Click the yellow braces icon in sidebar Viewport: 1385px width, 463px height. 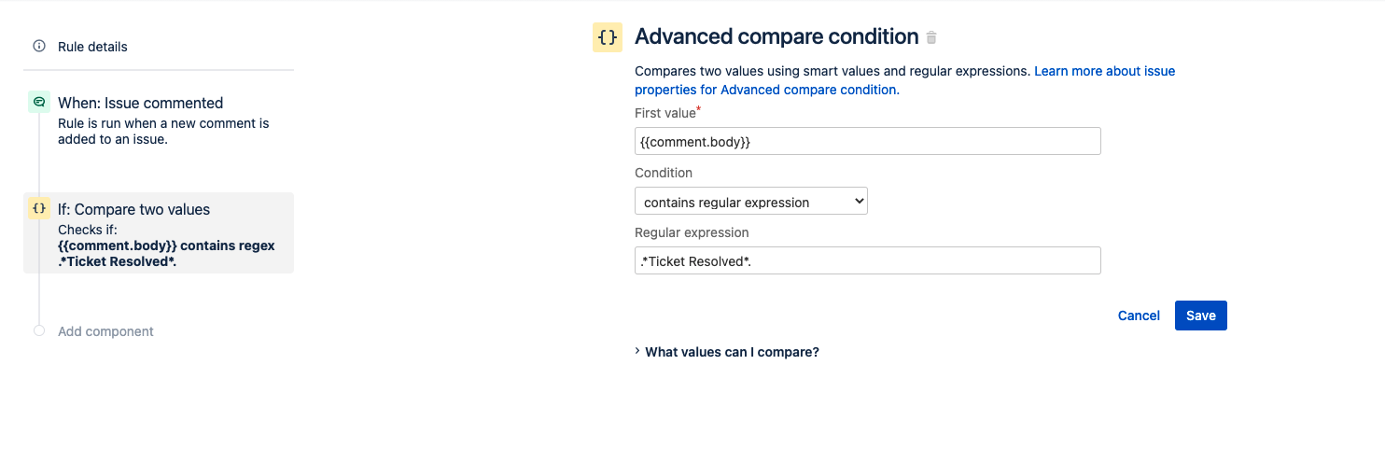click(x=39, y=208)
